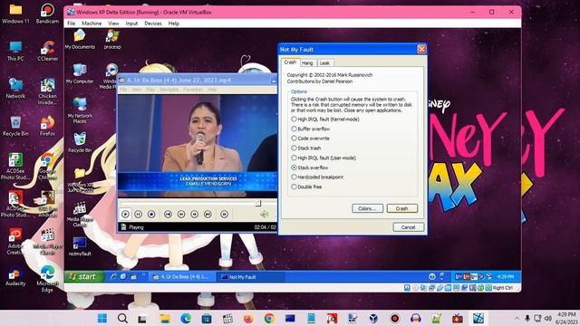The width and height of the screenshot is (580, 326).
Task: Open notmyfault shortcut on XP desktop
Action: click(80, 246)
